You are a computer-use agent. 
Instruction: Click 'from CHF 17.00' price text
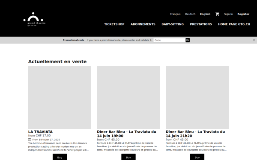coord(39,136)
